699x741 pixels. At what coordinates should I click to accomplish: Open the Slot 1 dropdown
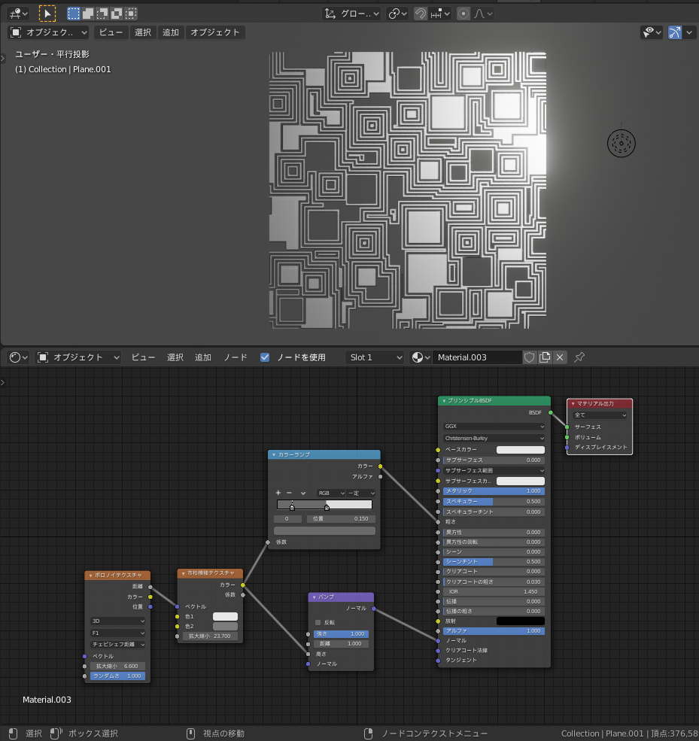pyautogui.click(x=375, y=357)
